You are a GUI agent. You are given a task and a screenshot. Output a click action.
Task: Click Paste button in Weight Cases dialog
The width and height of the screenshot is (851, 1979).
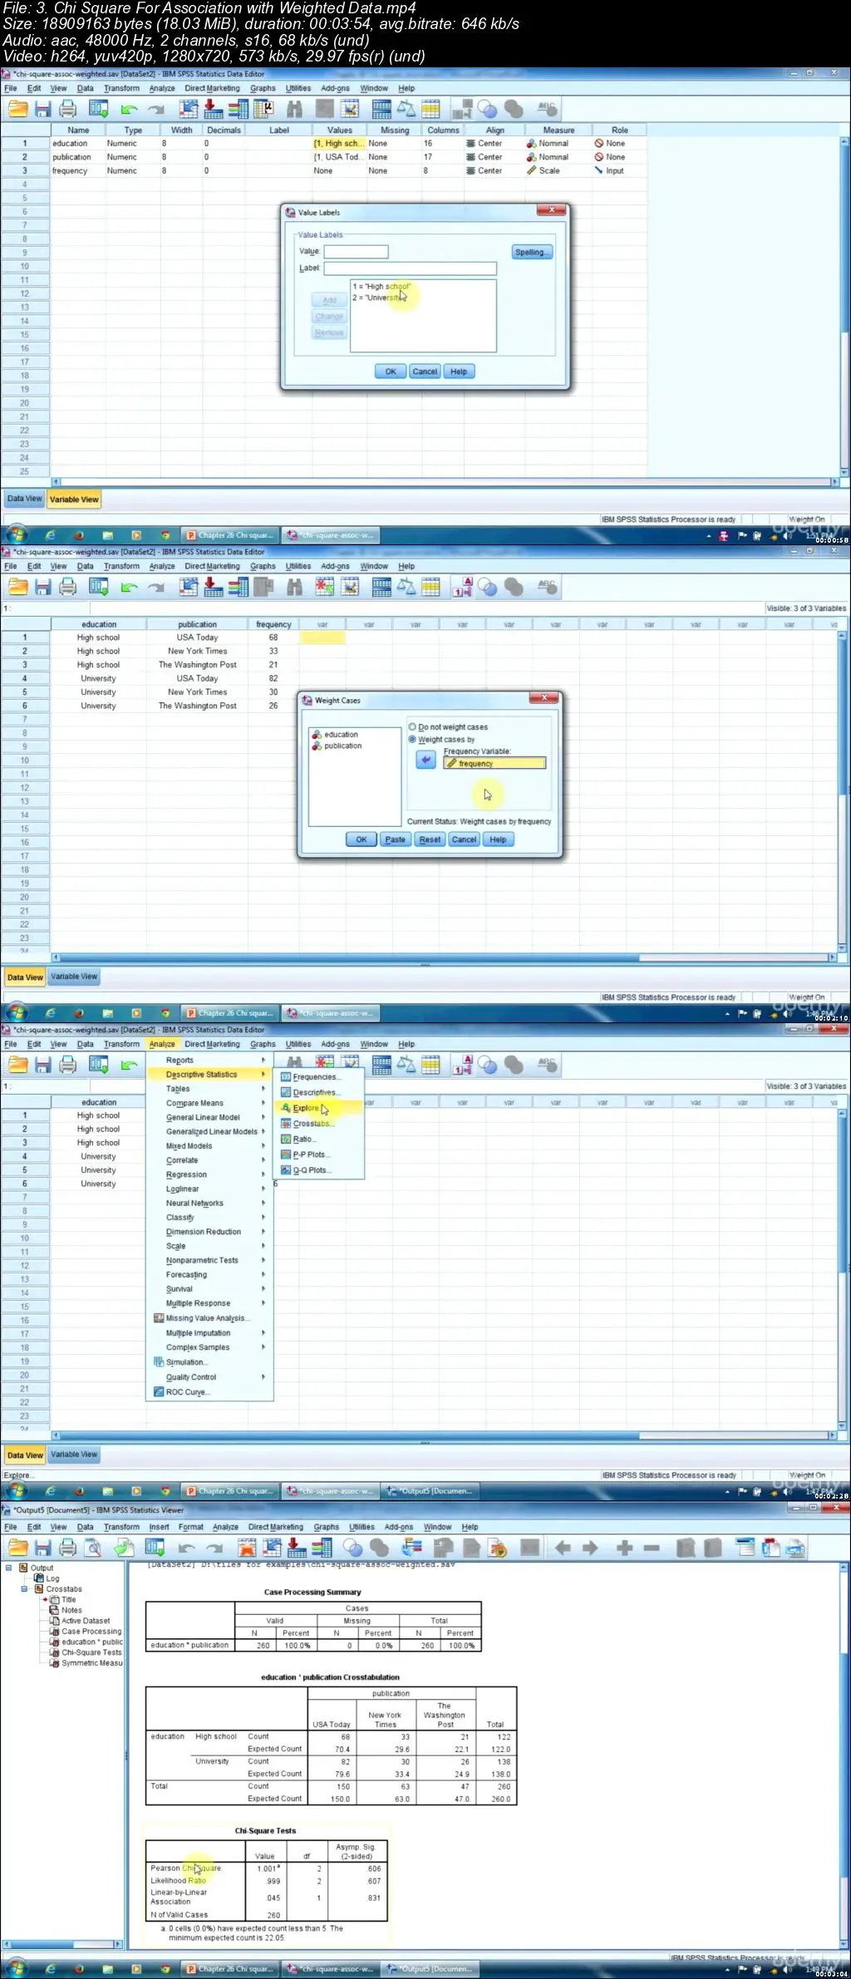[x=396, y=839]
